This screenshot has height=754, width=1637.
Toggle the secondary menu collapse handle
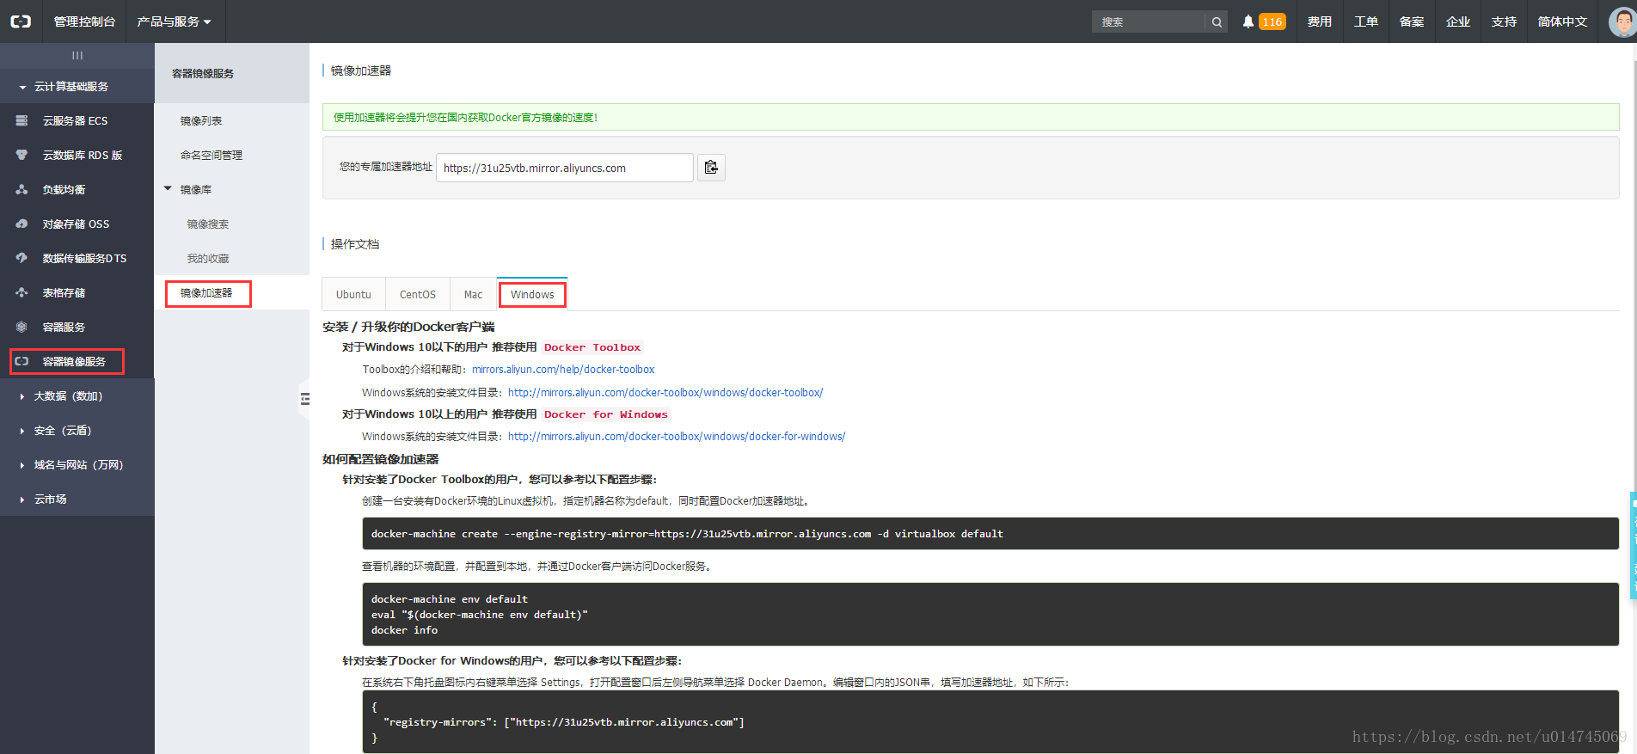click(x=304, y=399)
